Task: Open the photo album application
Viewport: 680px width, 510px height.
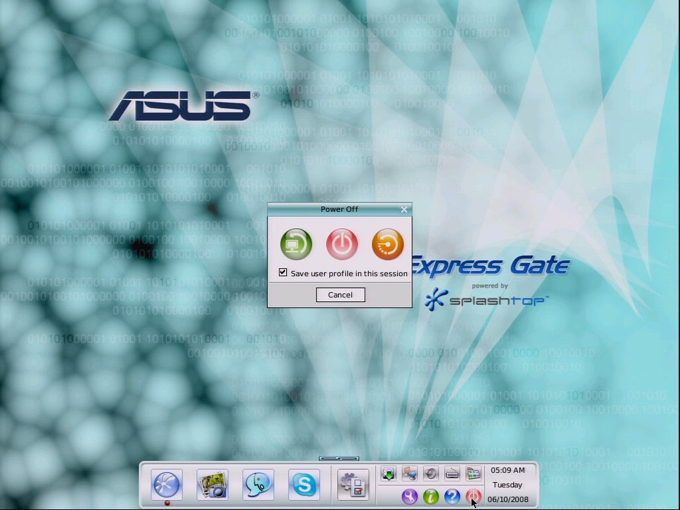Action: [212, 485]
